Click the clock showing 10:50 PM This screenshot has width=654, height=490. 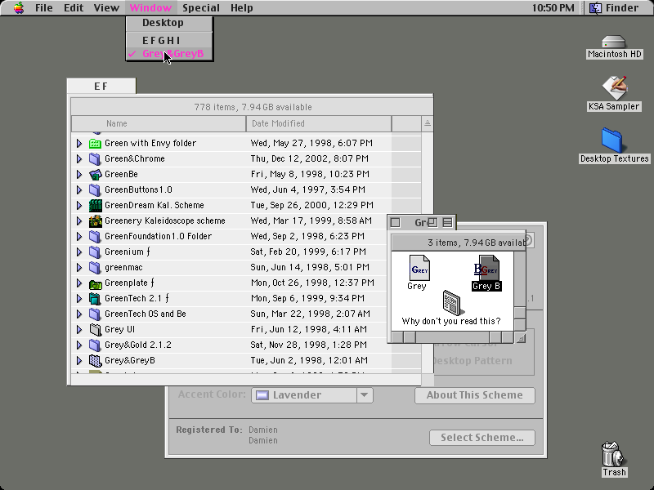[553, 8]
